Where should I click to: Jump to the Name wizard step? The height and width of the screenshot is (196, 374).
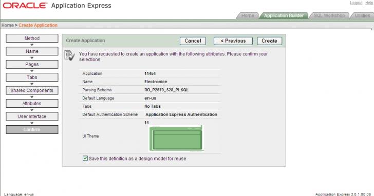(x=32, y=51)
